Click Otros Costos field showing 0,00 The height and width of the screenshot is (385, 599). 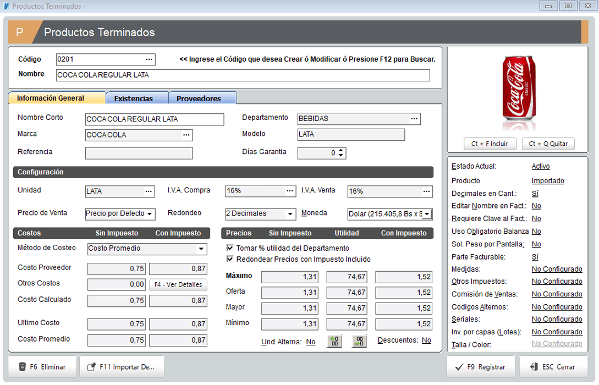[x=117, y=284]
